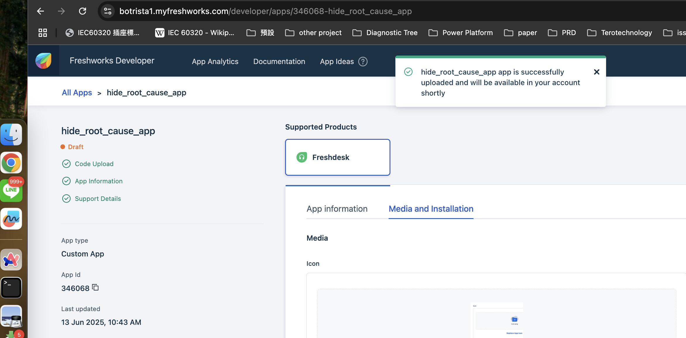Viewport: 686px width, 338px height.
Task: Click the App Information checkmark icon
Action: [66, 181]
